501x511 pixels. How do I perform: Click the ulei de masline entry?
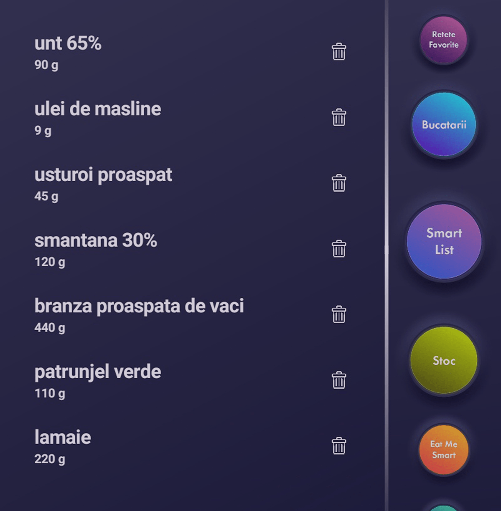97,109
